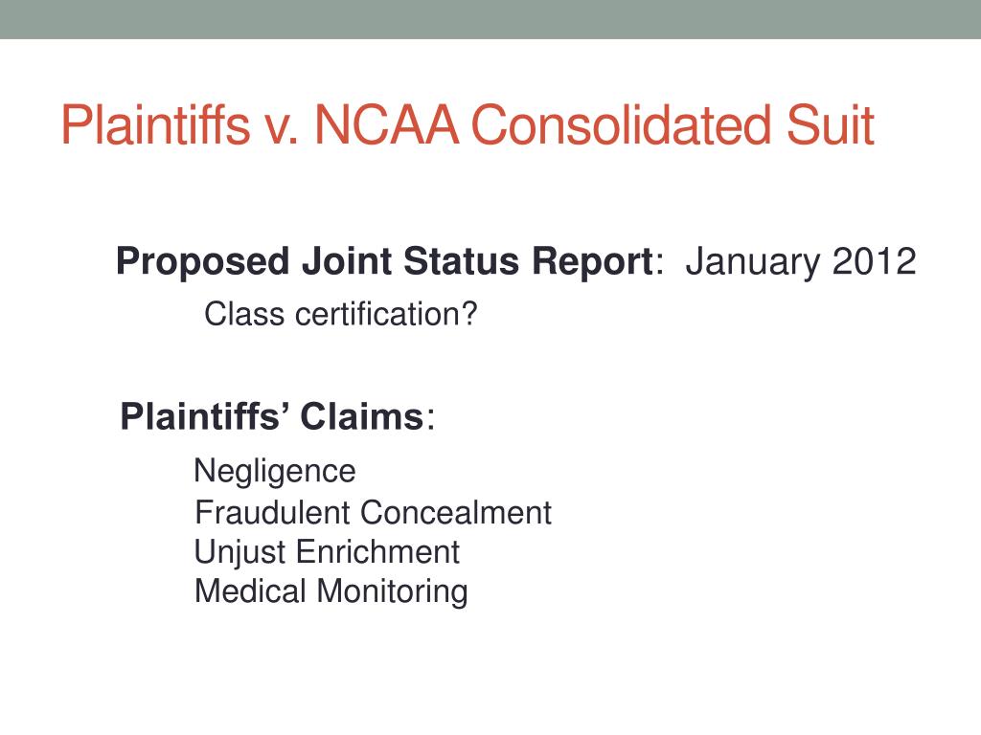Screen dimensions: 981x735
Task: Click the bold word Report
Action: tap(592, 262)
